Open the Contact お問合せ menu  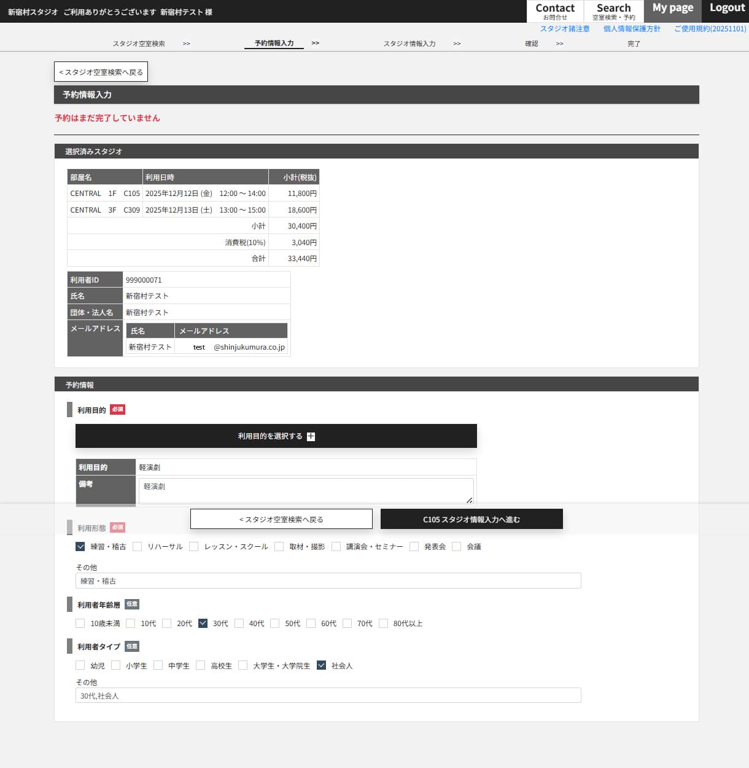pos(555,11)
